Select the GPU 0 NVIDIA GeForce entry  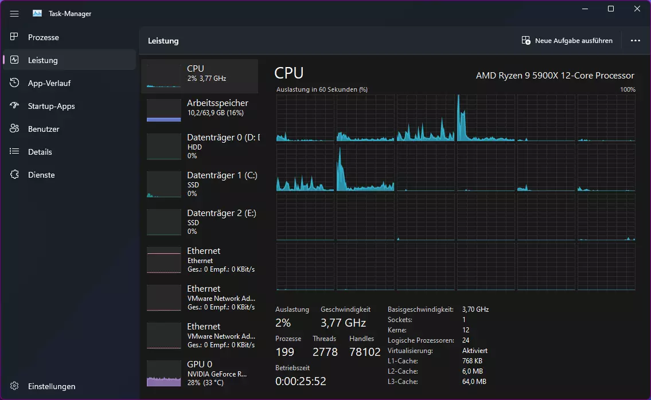coord(200,373)
